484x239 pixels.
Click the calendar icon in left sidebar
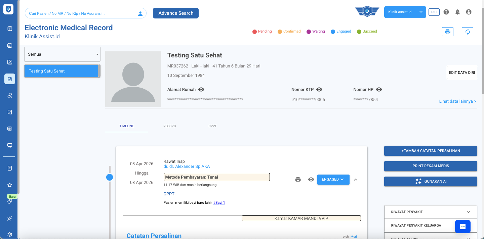pyautogui.click(x=10, y=45)
